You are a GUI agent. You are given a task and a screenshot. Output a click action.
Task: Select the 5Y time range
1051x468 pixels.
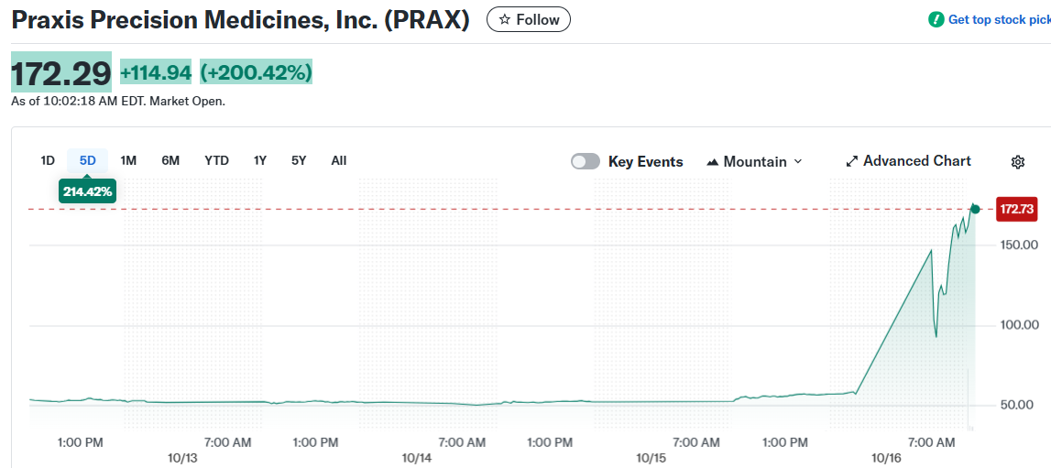click(x=299, y=160)
